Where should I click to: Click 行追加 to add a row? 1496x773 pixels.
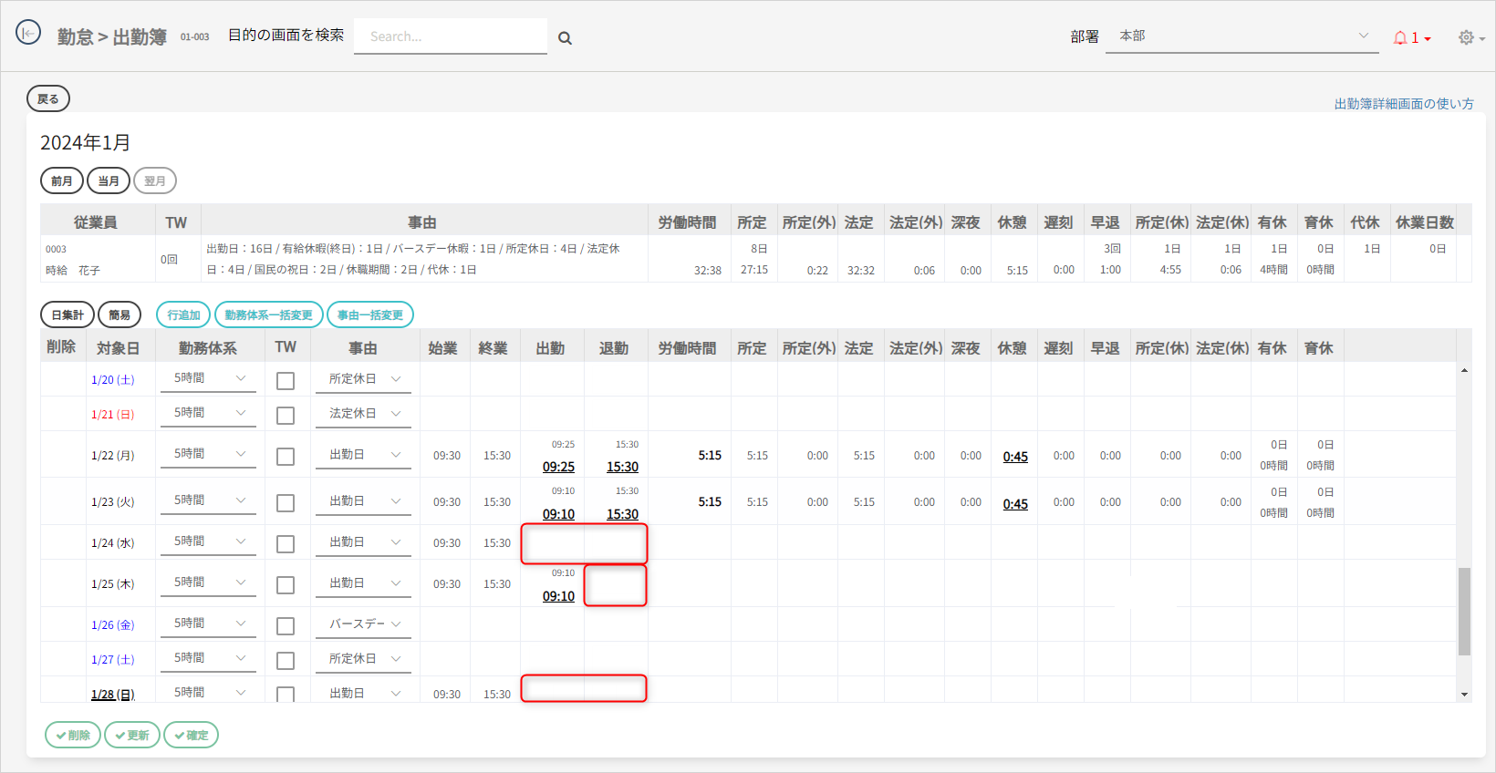(183, 314)
